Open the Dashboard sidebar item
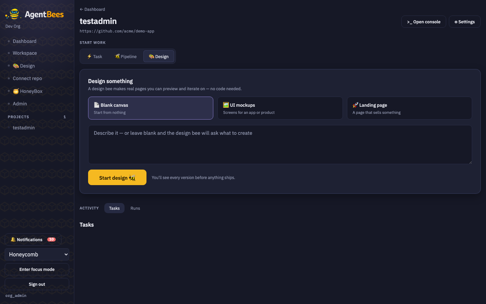Screen dimensions: 486x304 pyautogui.click(x=24, y=41)
